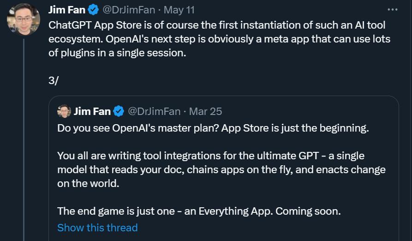Screen dimensions: 412x241
Task: Open Jim Fan's profile from the top display name
Action: point(67,10)
